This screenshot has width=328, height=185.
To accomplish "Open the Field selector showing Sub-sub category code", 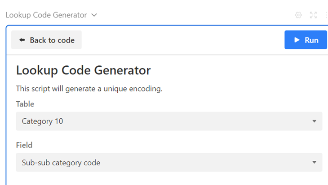I will (168, 163).
